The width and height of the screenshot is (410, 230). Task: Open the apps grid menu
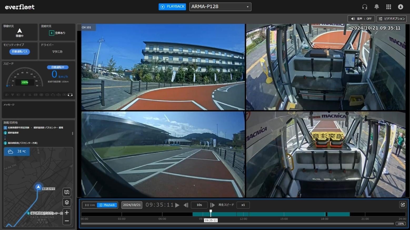pos(388,7)
